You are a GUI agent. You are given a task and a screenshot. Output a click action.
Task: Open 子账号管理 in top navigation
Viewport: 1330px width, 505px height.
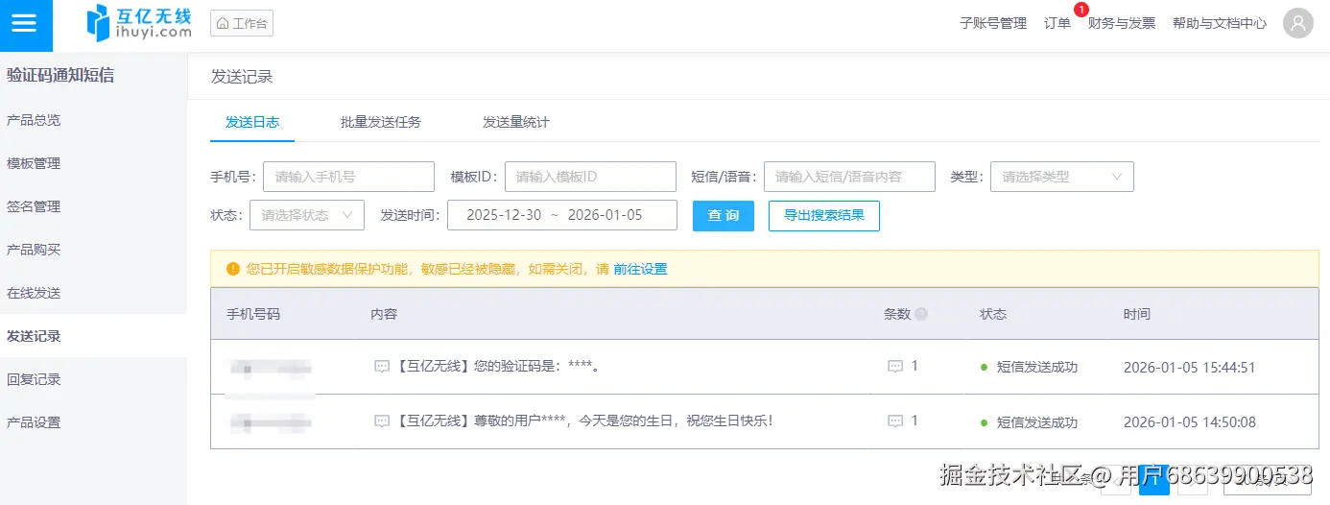(993, 23)
